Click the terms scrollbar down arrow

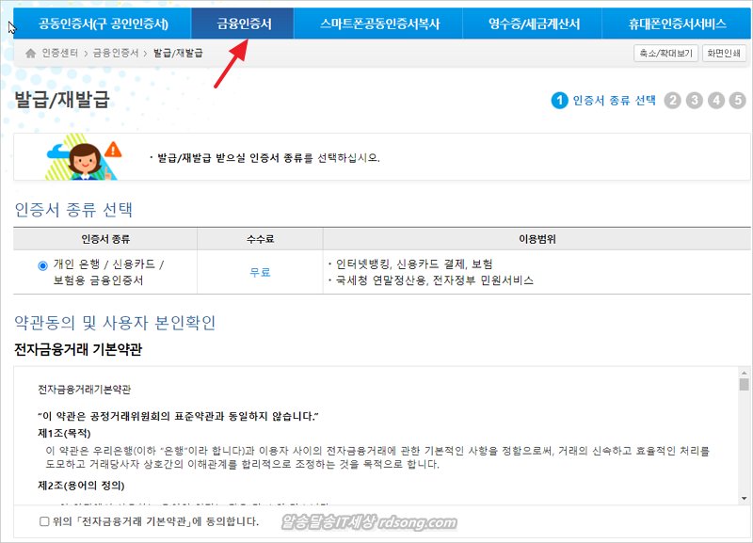click(x=744, y=498)
